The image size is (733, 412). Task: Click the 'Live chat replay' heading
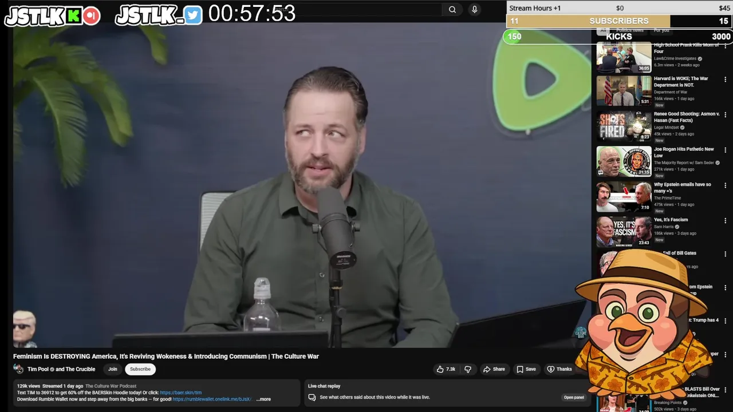pos(324,386)
